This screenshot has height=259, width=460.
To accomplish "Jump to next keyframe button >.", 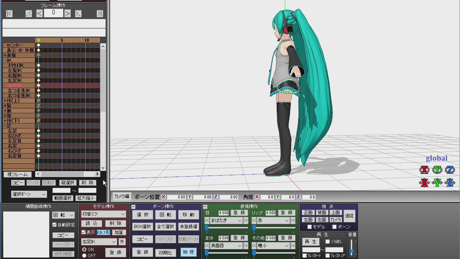I will tap(78, 13).
